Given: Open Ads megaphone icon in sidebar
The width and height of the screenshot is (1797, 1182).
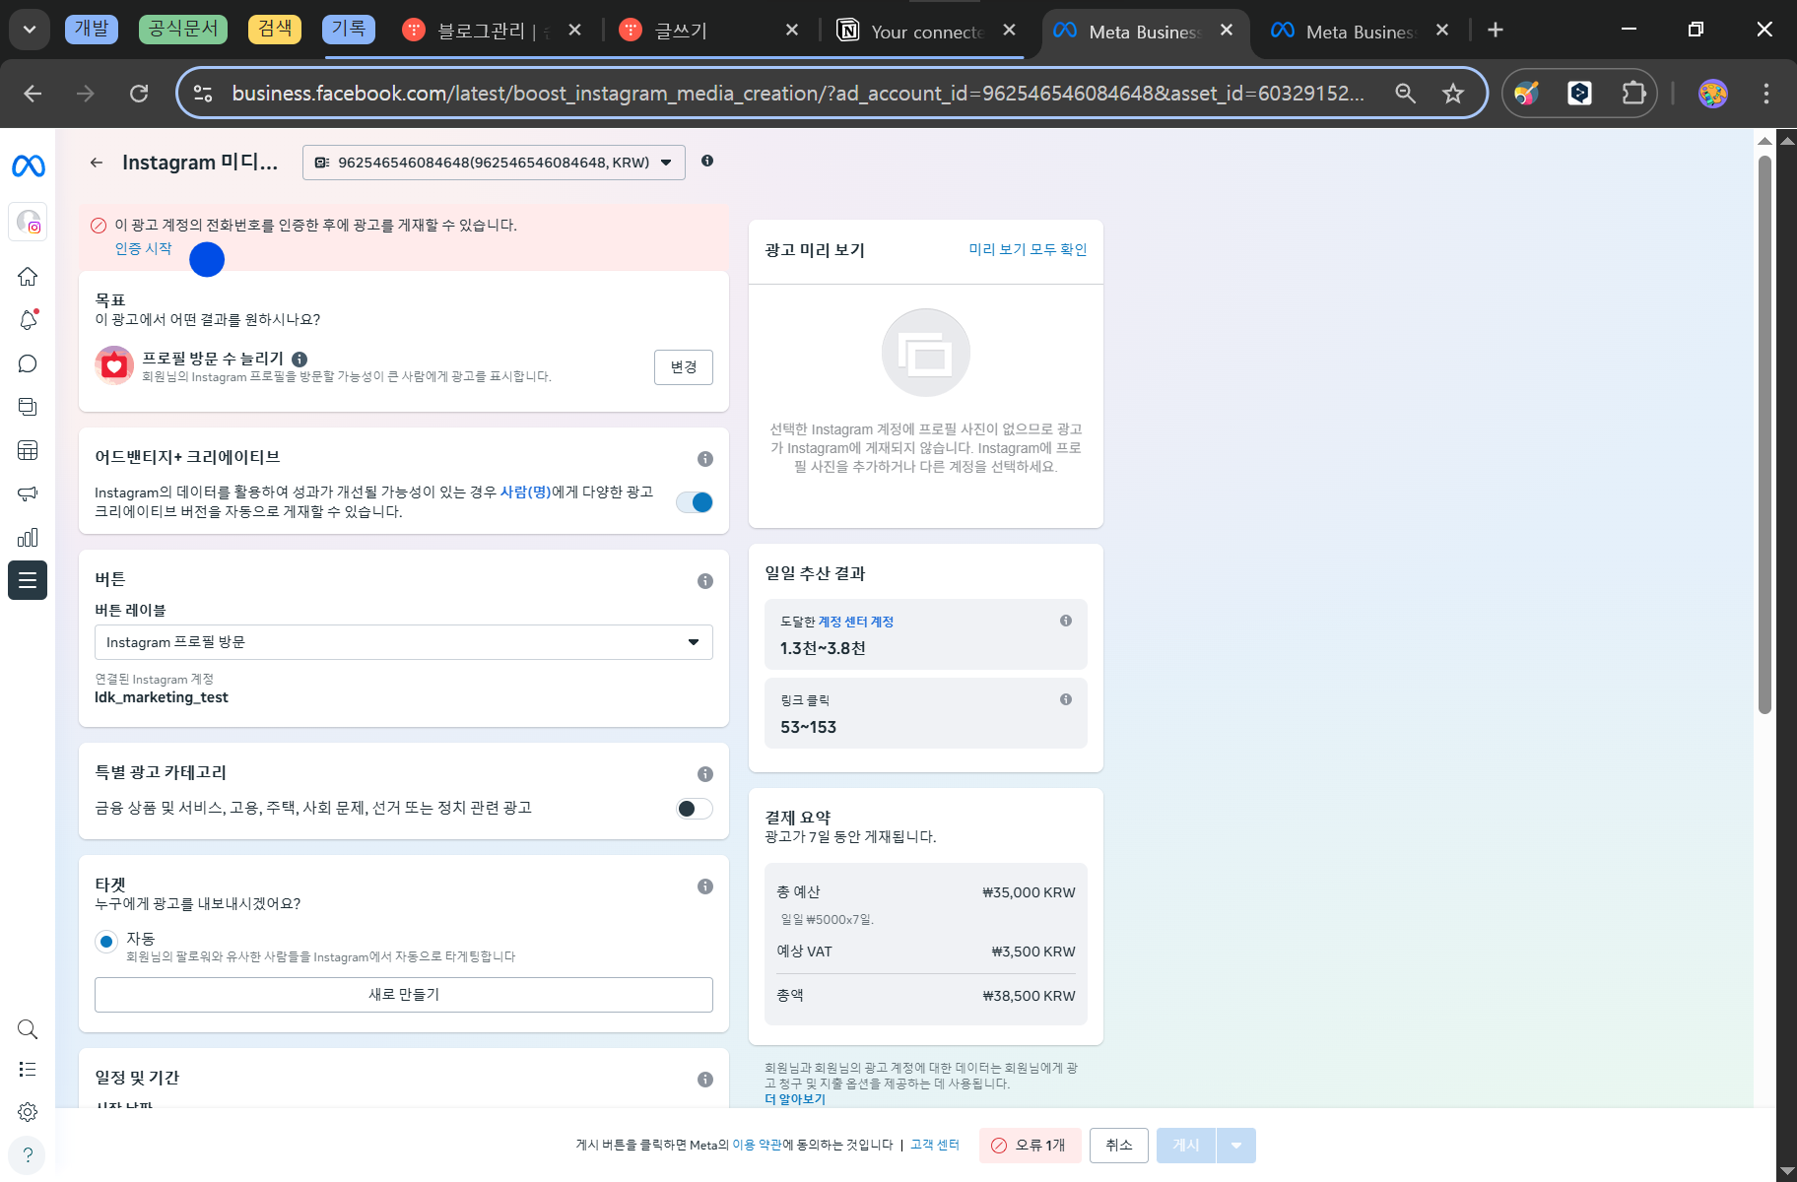Looking at the screenshot, I should 28,493.
